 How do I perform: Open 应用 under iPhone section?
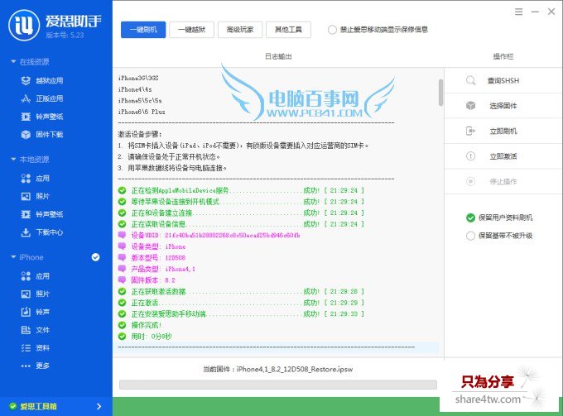pyautogui.click(x=36, y=276)
